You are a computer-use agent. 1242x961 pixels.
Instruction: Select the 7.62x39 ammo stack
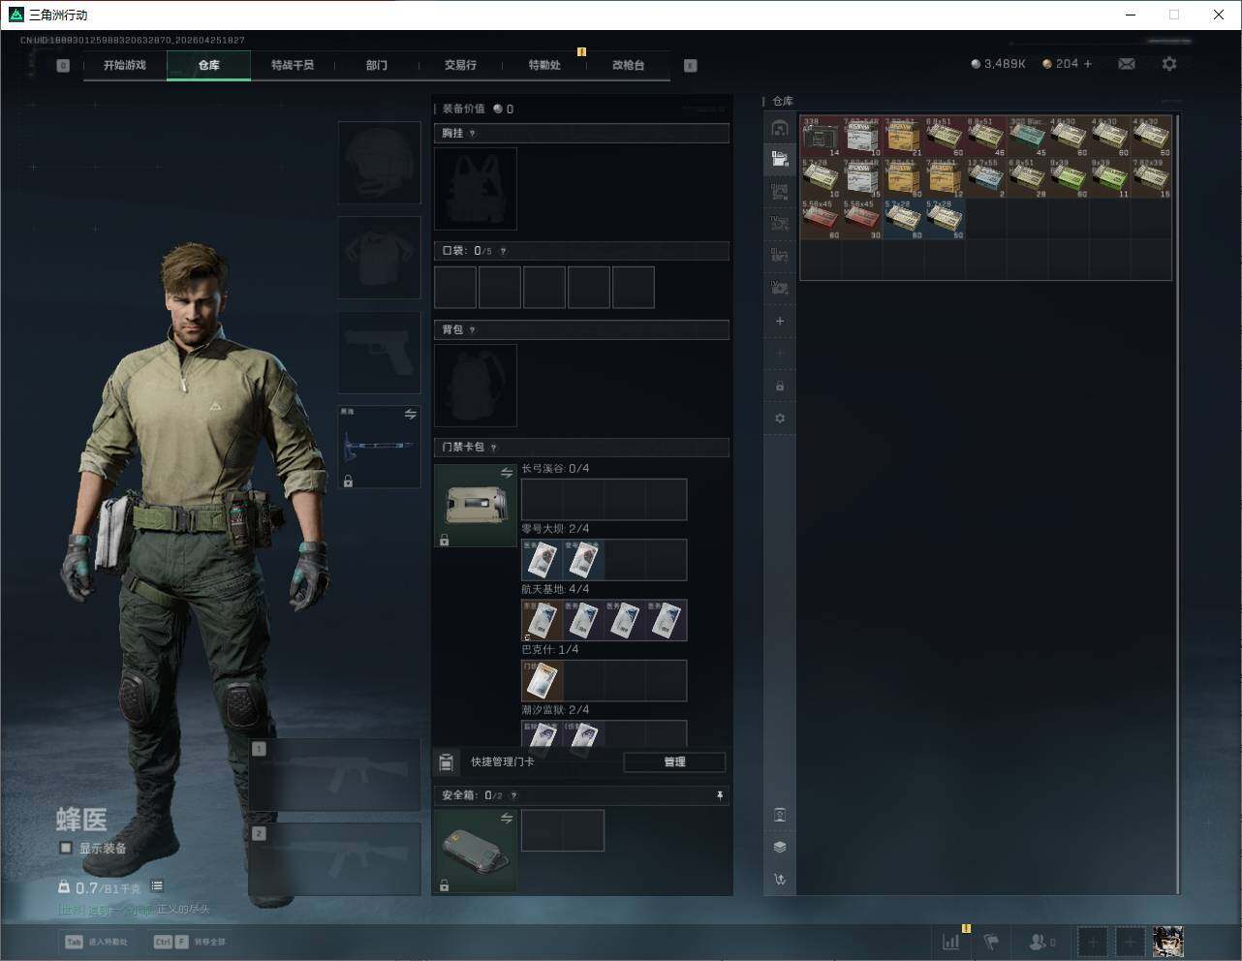(1153, 178)
